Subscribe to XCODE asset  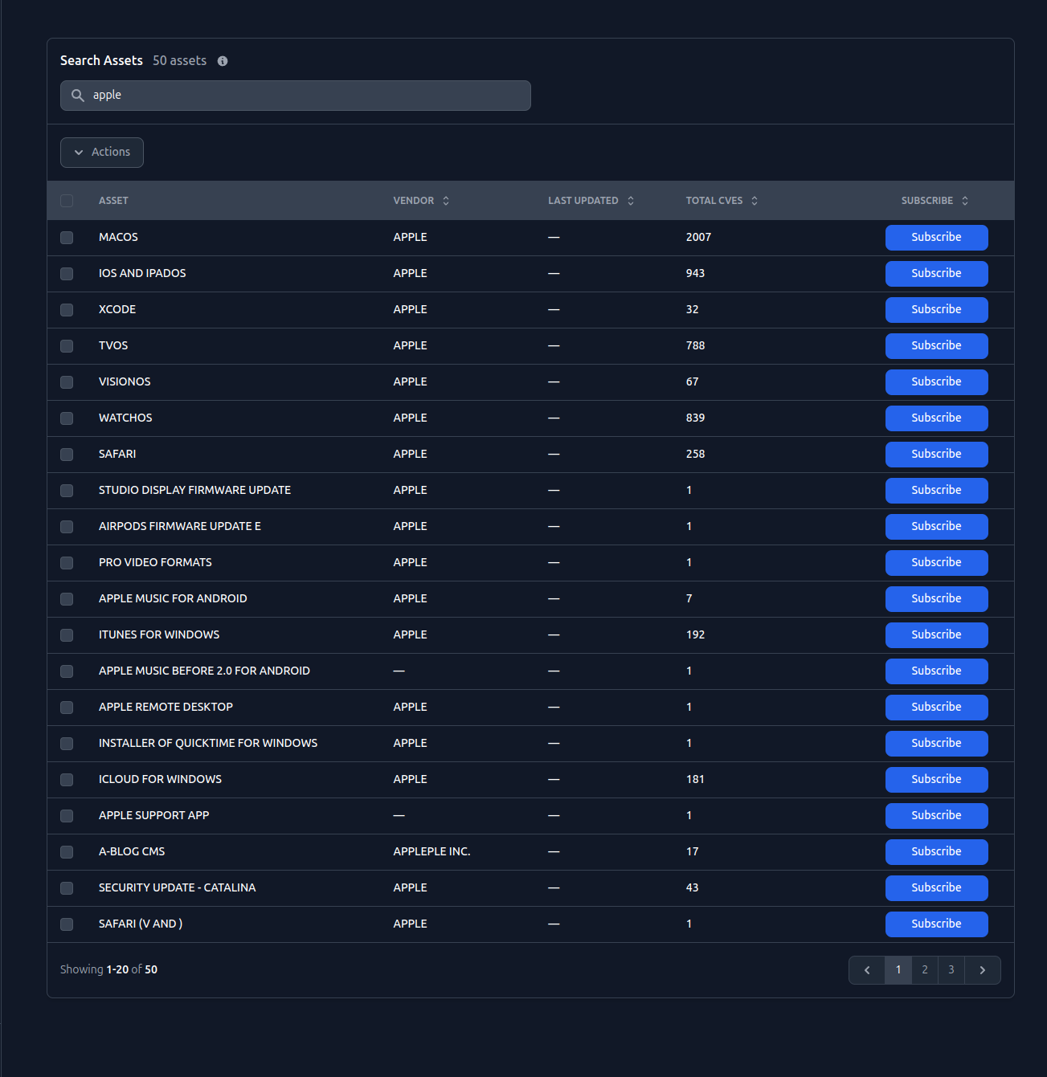[936, 310]
